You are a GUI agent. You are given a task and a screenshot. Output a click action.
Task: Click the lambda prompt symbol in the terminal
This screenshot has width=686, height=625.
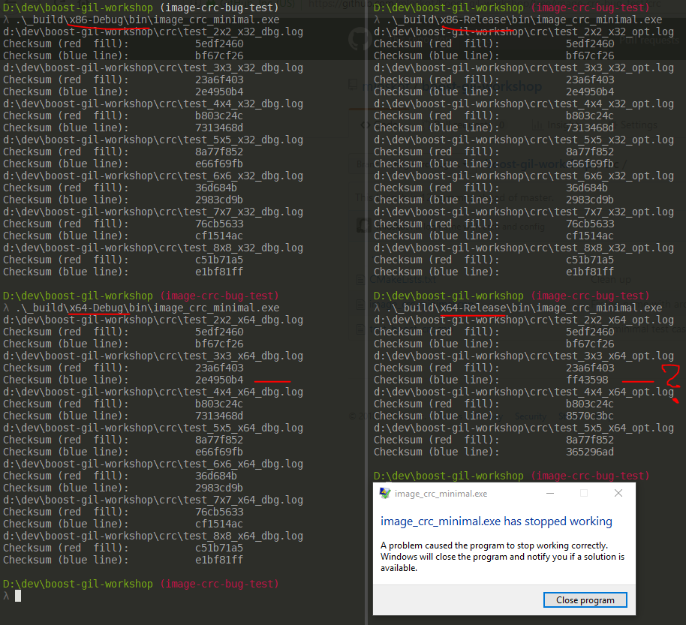(6, 596)
